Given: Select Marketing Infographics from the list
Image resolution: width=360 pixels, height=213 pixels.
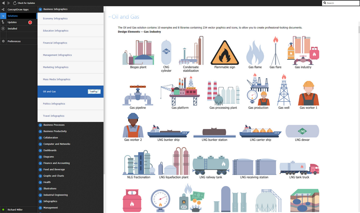Looking at the screenshot, I should point(56,67).
